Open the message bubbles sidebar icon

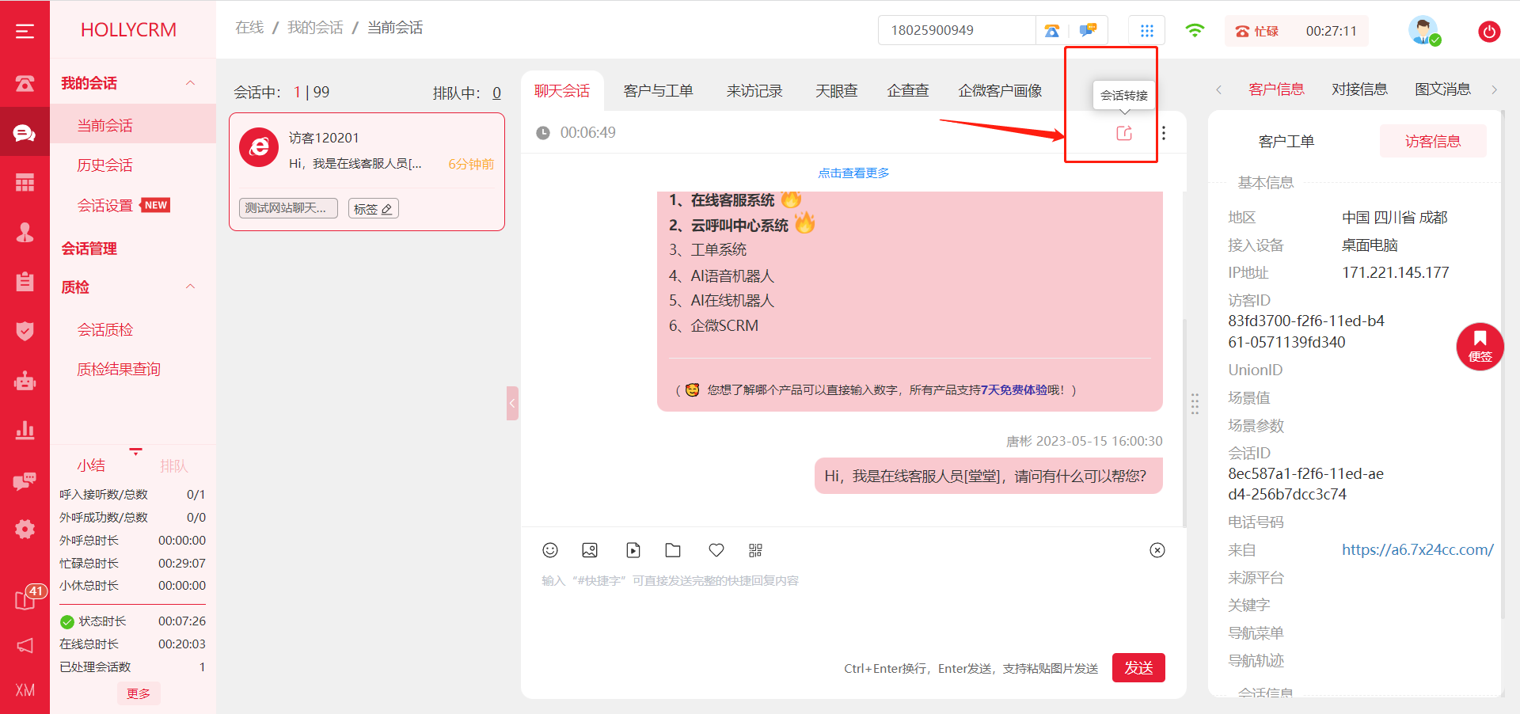[x=25, y=480]
